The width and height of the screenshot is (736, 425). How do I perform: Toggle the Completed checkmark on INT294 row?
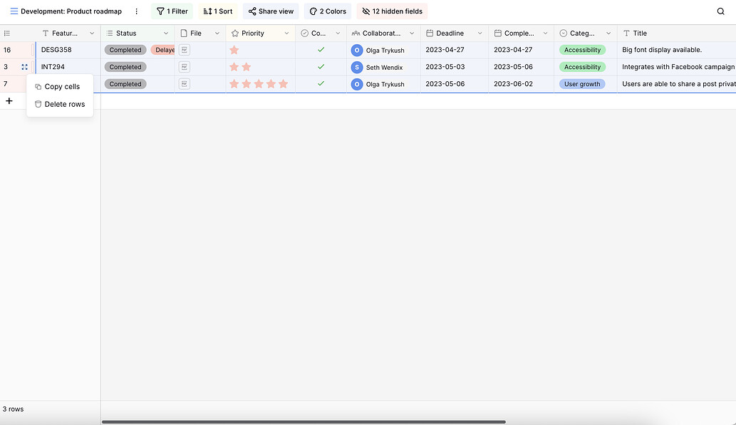[321, 67]
